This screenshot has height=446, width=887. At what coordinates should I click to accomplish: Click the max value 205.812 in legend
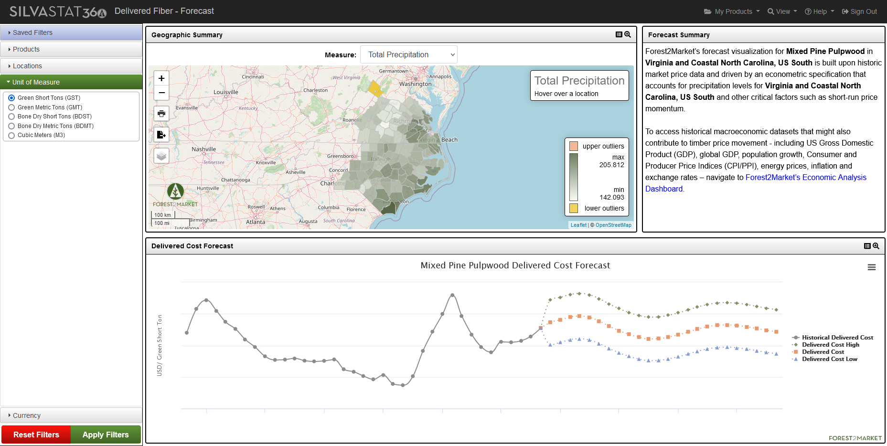click(611, 165)
